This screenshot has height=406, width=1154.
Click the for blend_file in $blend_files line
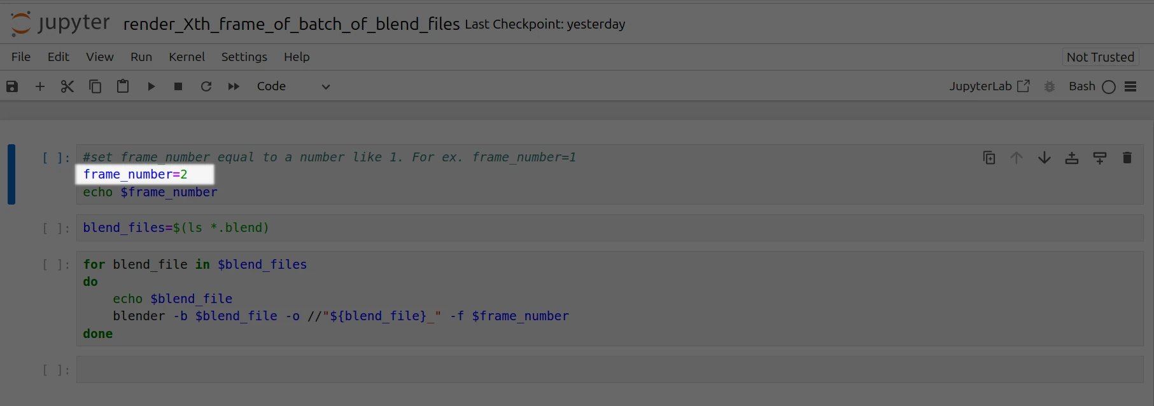coord(195,264)
